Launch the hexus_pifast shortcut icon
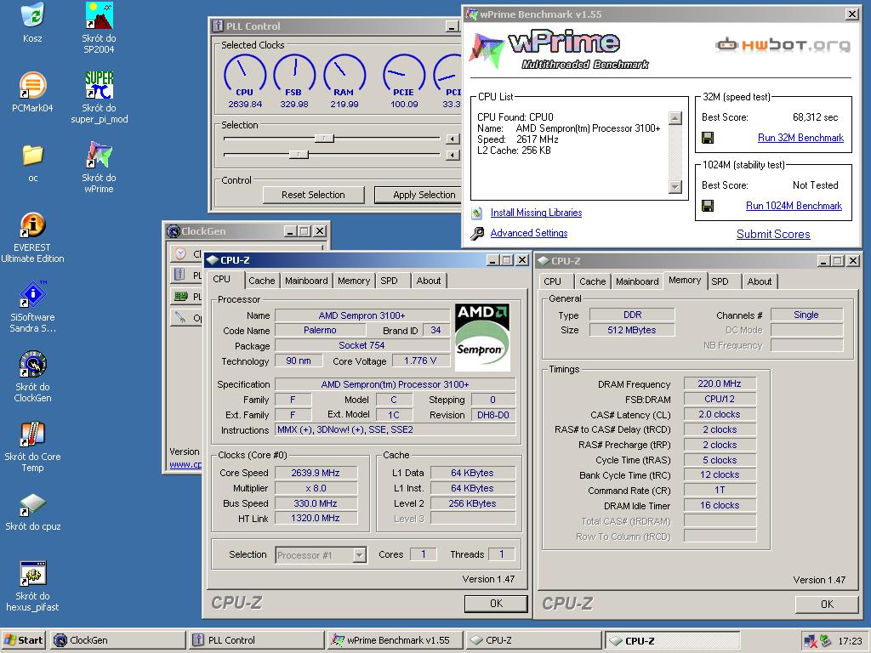The image size is (871, 653). [32, 574]
